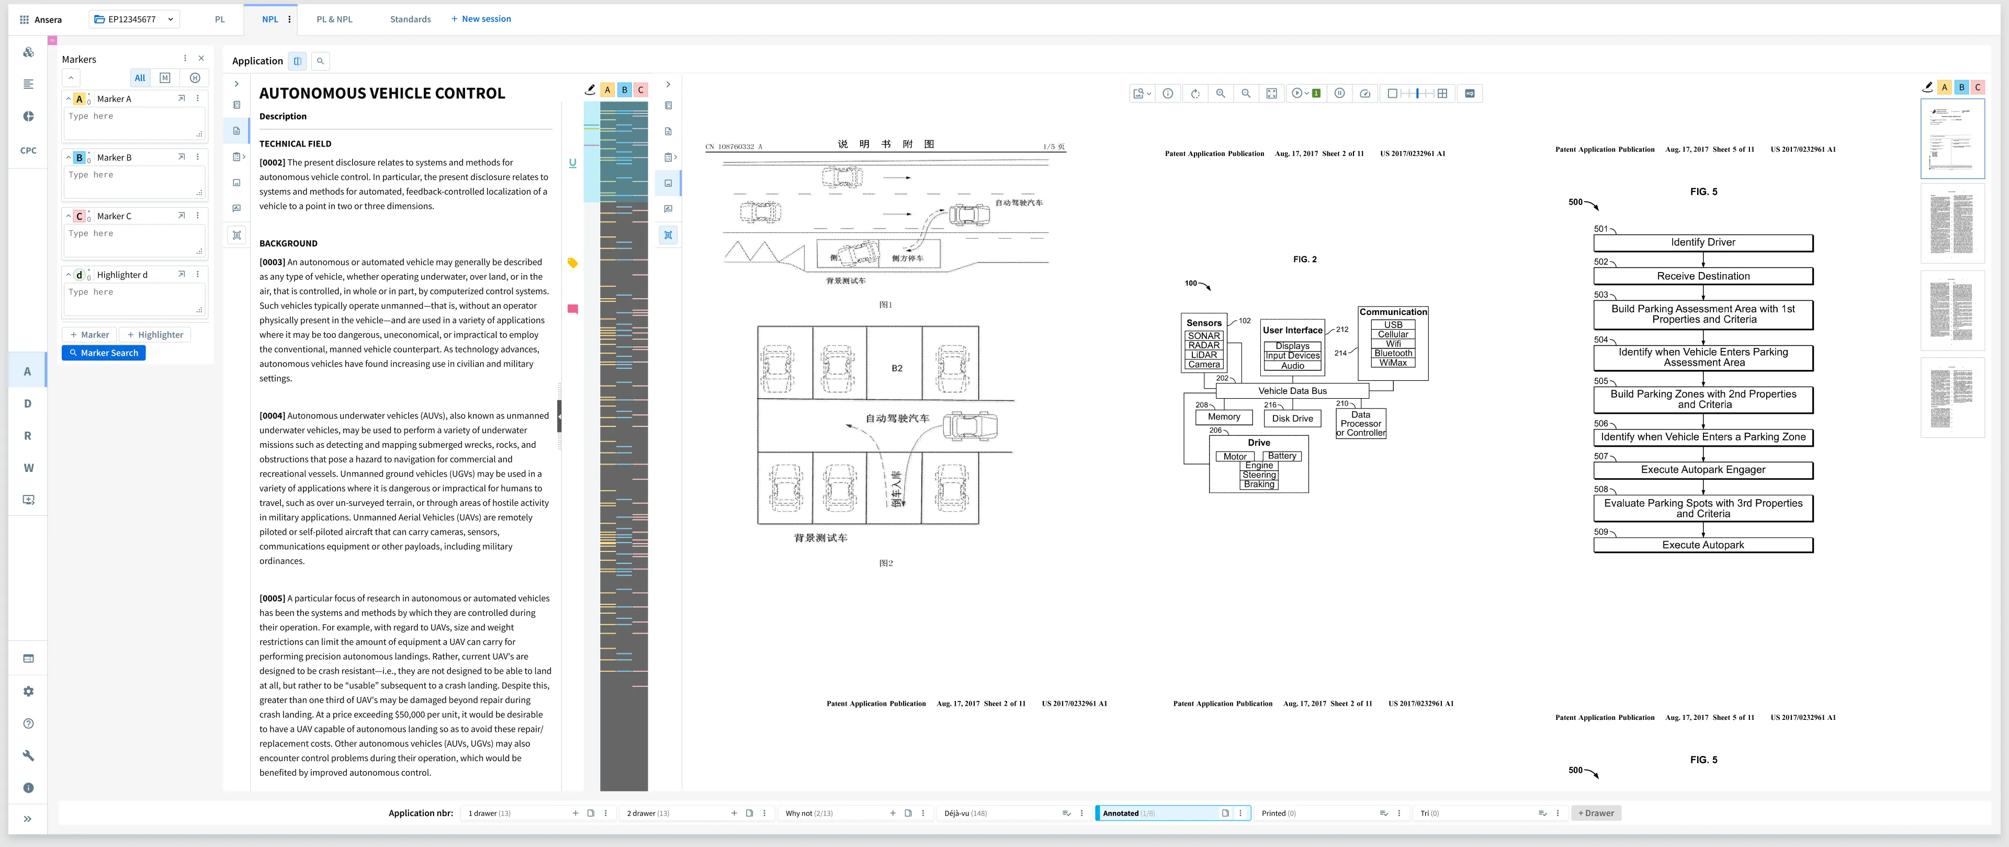Click the rotate image icon in viewer toolbar

[x=1195, y=94]
